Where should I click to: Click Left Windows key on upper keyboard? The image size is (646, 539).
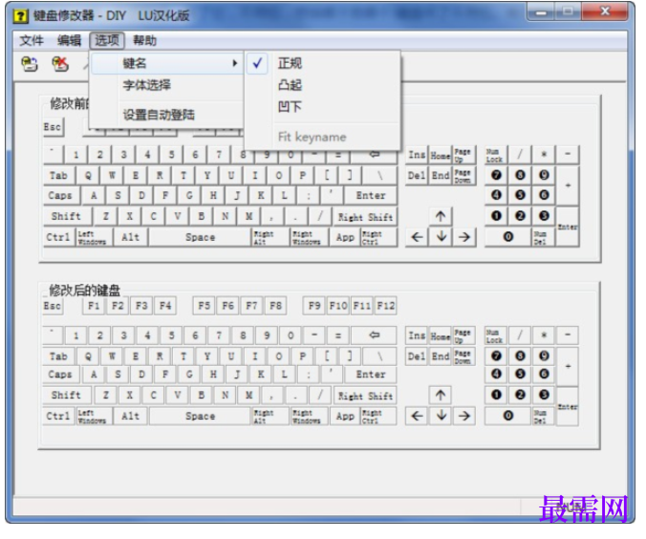[x=94, y=238]
